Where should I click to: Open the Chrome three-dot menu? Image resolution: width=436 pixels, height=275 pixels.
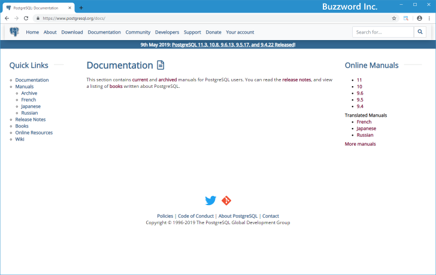coord(429,19)
